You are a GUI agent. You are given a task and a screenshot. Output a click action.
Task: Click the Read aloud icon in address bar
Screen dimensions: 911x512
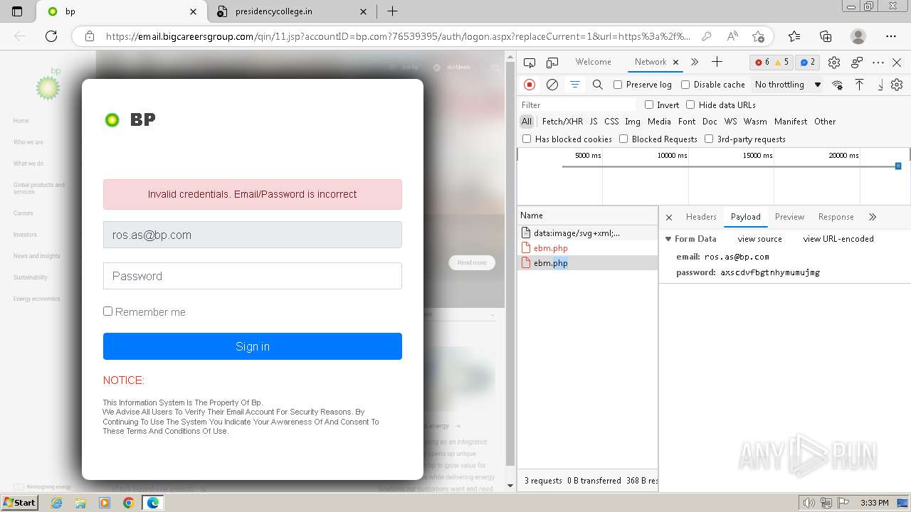pos(732,36)
